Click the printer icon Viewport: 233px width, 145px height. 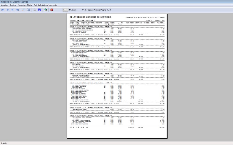(x=34, y=10)
